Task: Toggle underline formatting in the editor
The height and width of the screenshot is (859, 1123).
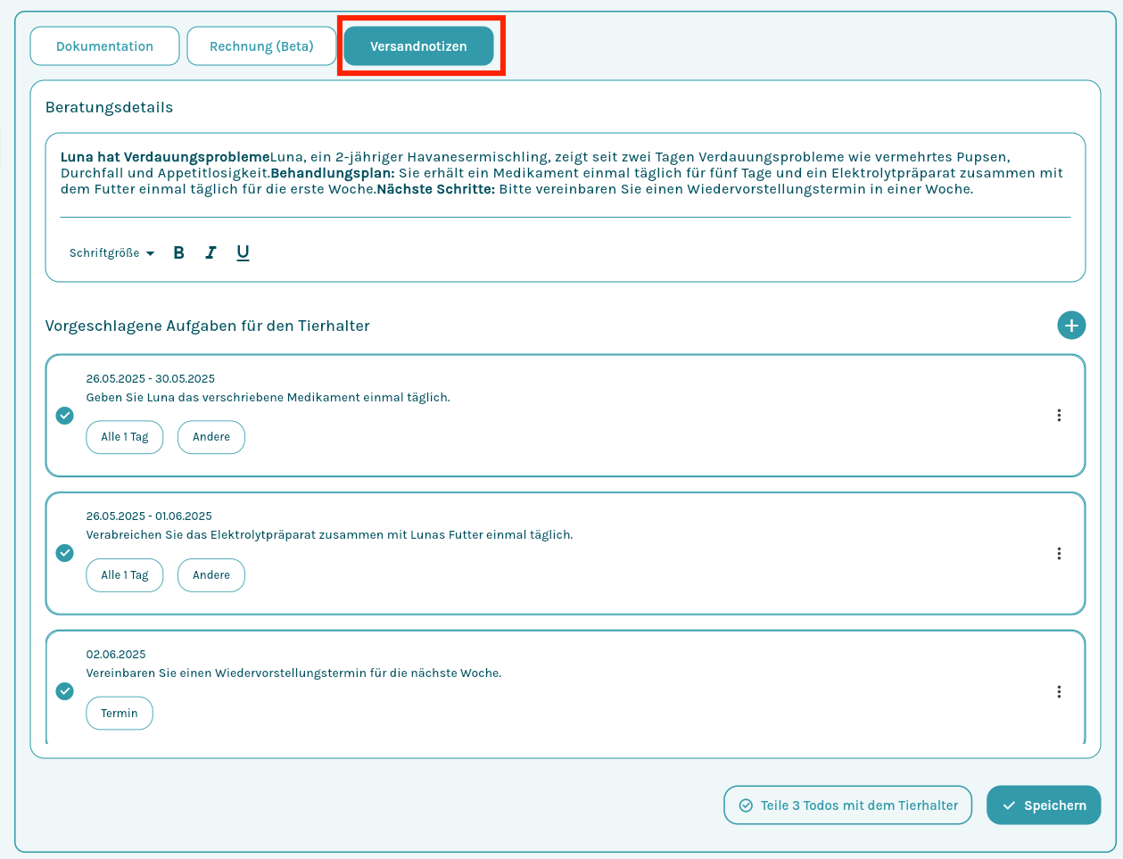Action: [243, 252]
